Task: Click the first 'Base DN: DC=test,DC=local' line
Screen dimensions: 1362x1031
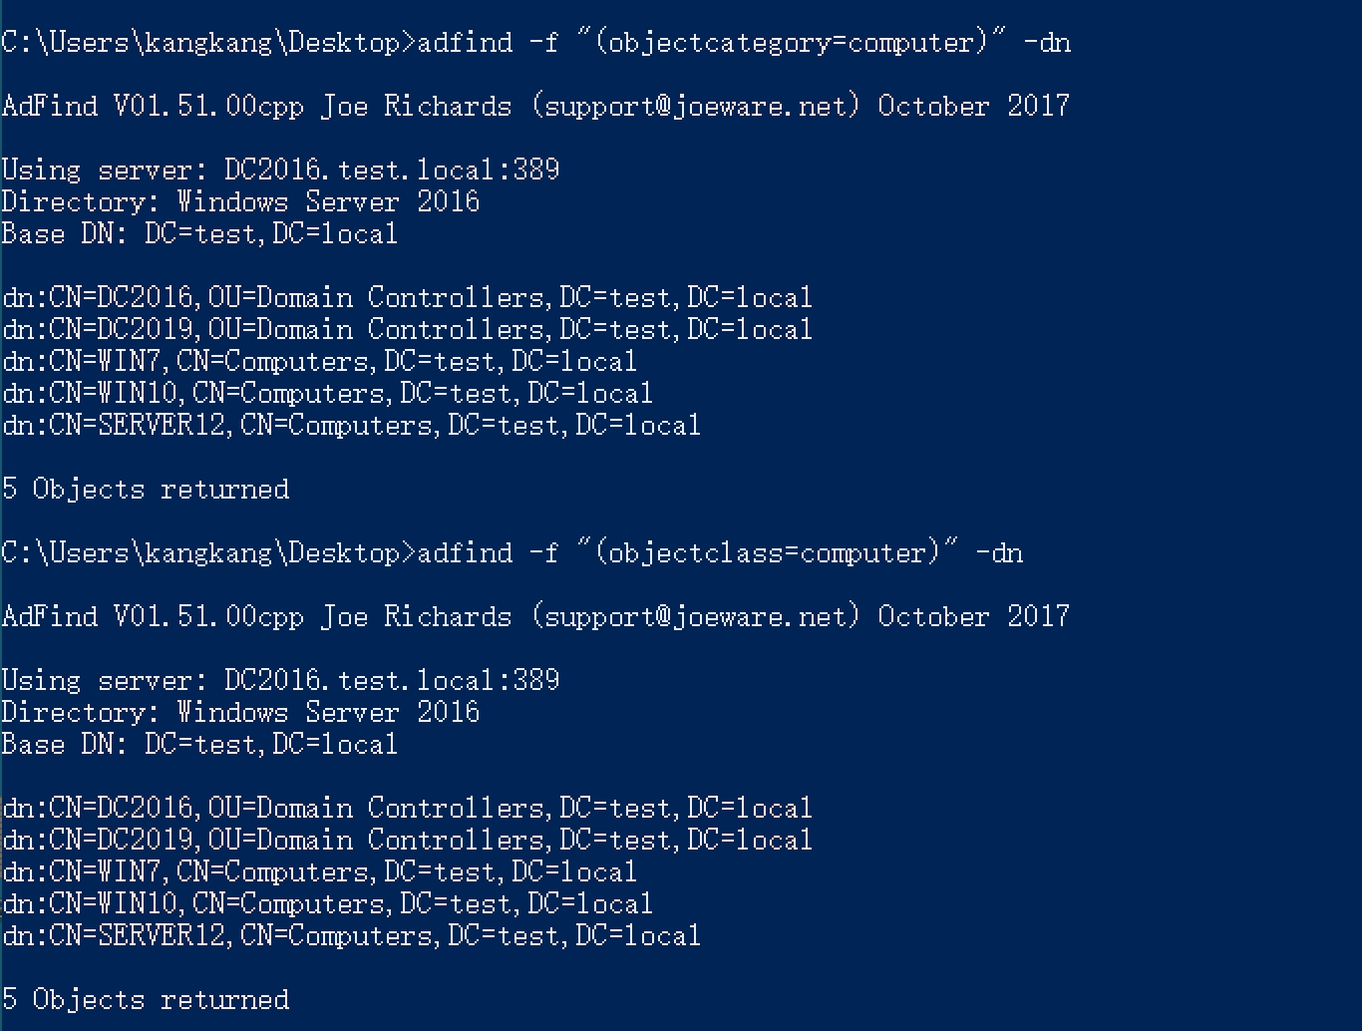Action: click(199, 233)
